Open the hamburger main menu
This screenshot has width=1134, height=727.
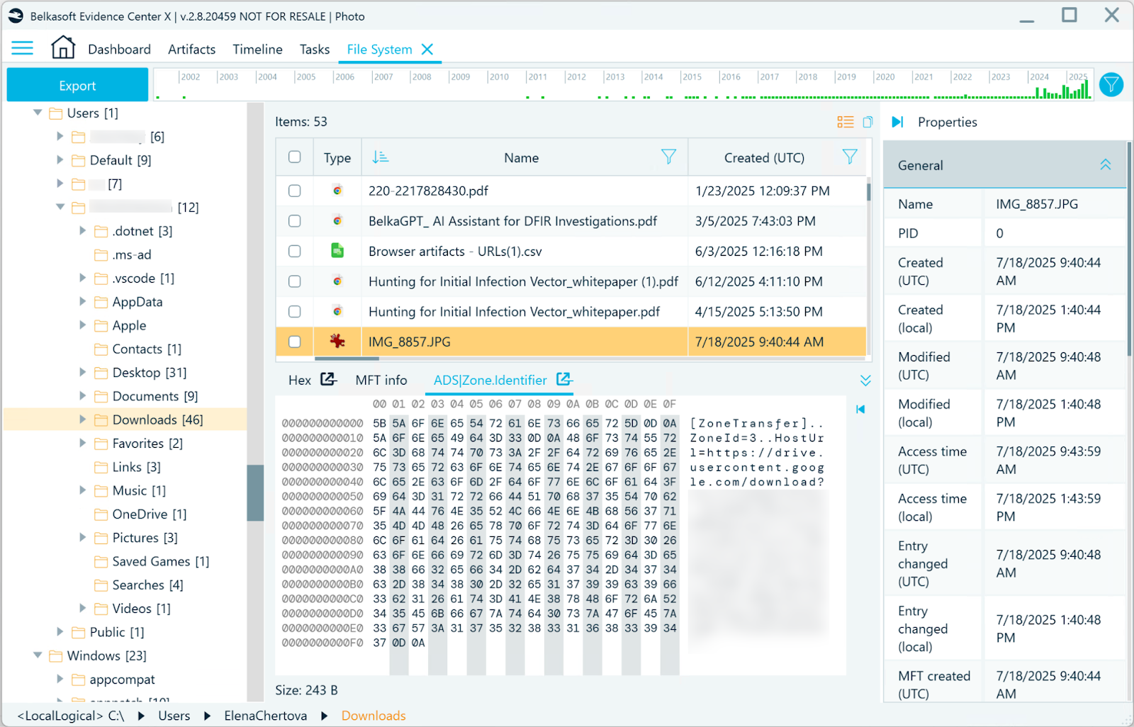23,48
